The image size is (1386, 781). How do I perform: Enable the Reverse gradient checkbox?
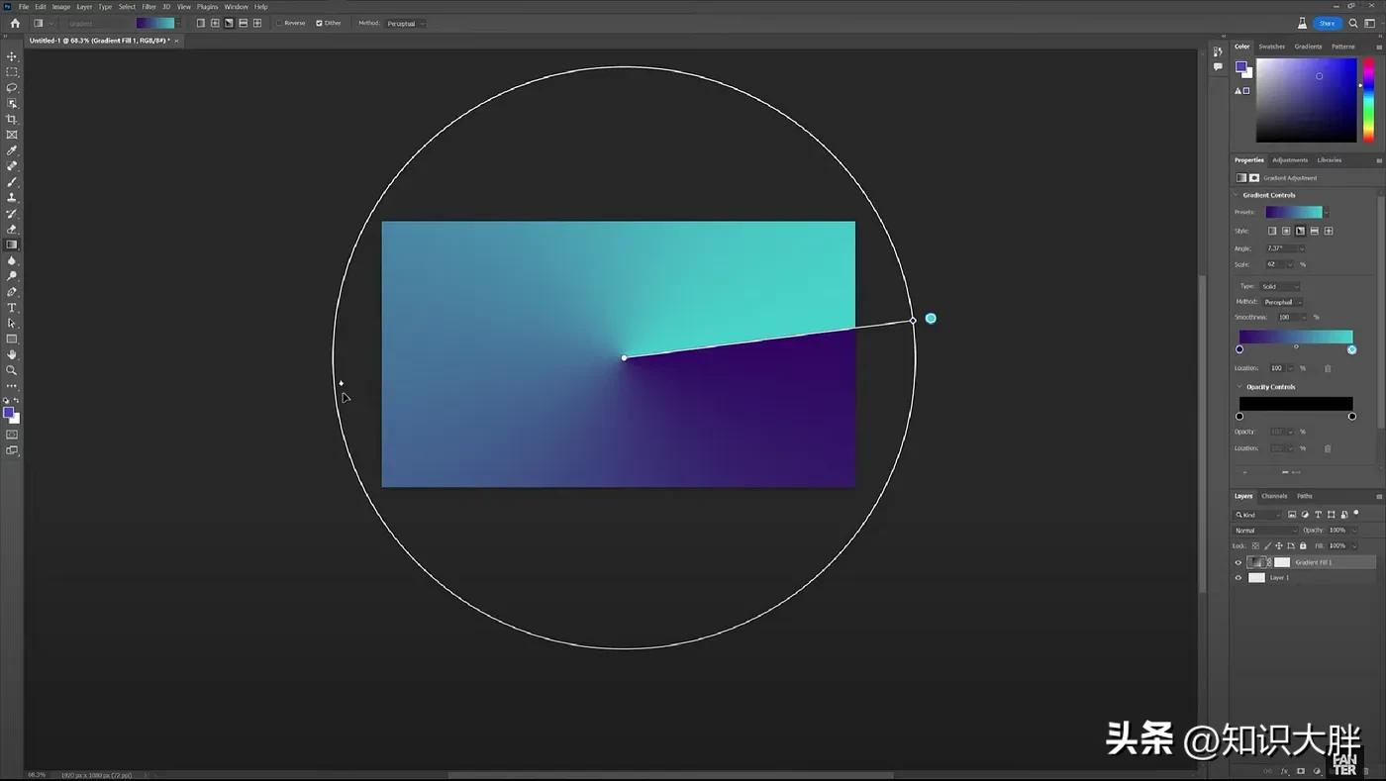(x=281, y=22)
